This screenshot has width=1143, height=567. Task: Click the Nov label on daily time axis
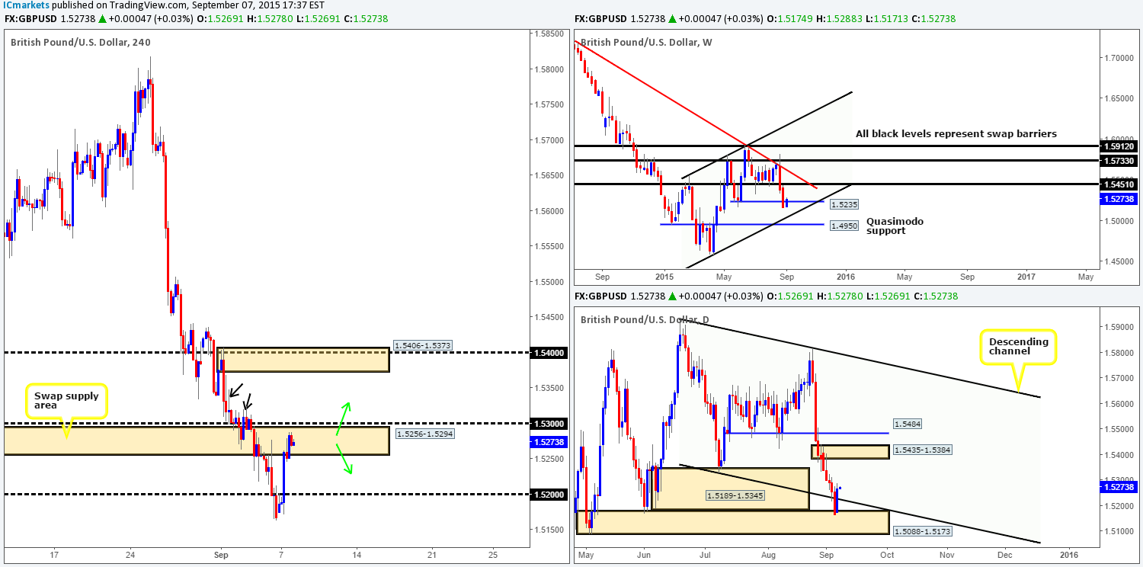point(947,553)
